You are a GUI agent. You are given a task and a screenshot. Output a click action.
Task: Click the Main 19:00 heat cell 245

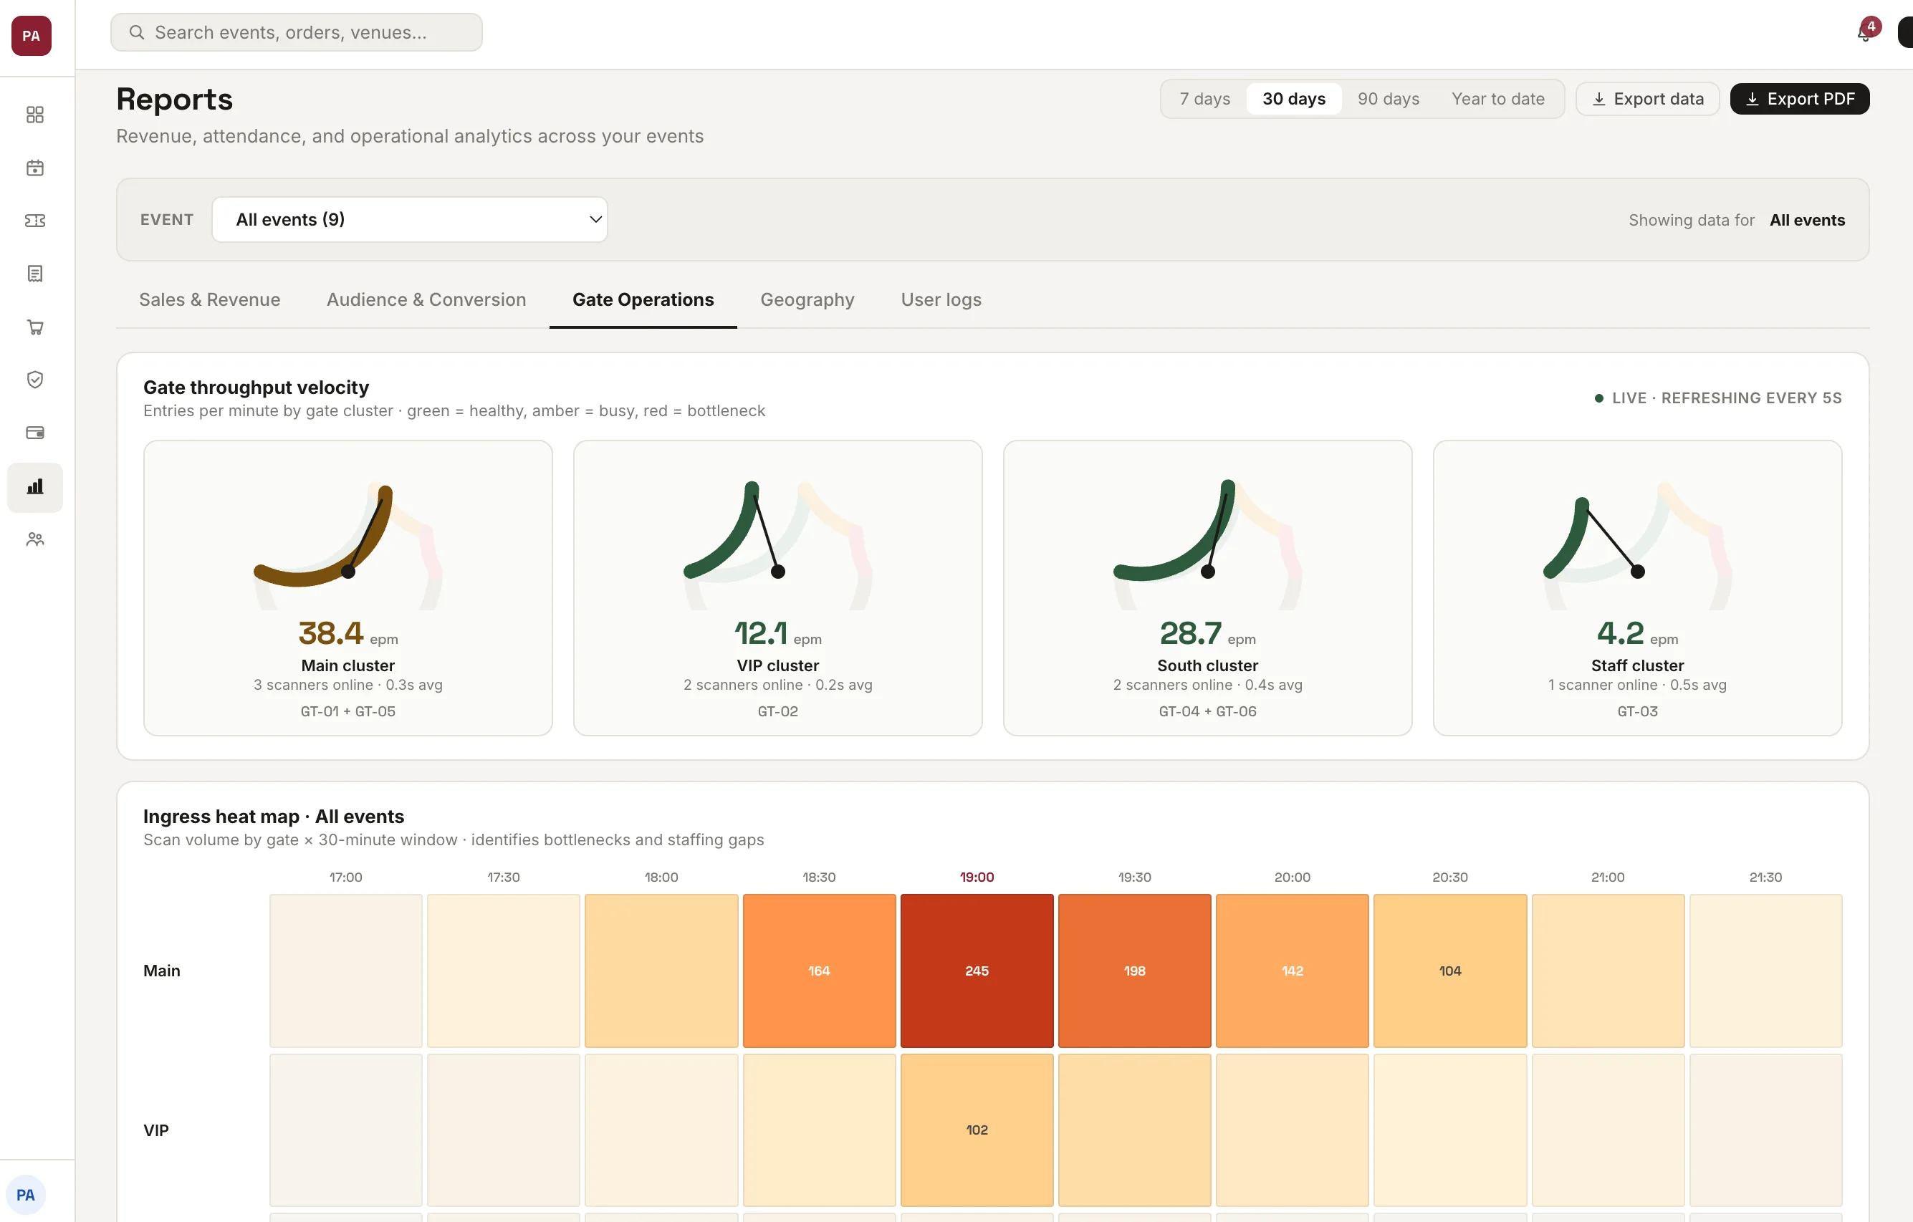(x=977, y=971)
